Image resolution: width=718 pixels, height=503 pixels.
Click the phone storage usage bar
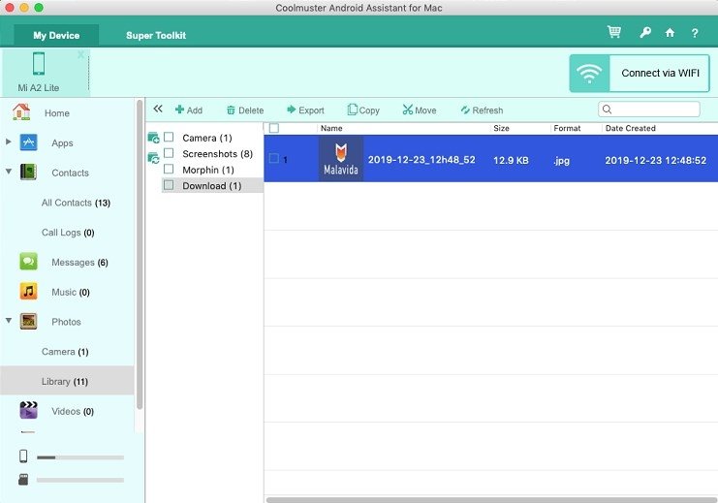pyautogui.click(x=80, y=457)
